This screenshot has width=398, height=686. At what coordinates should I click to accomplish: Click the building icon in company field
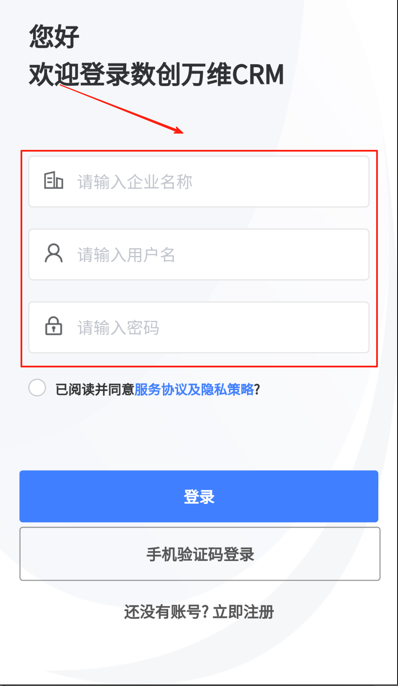tap(53, 181)
